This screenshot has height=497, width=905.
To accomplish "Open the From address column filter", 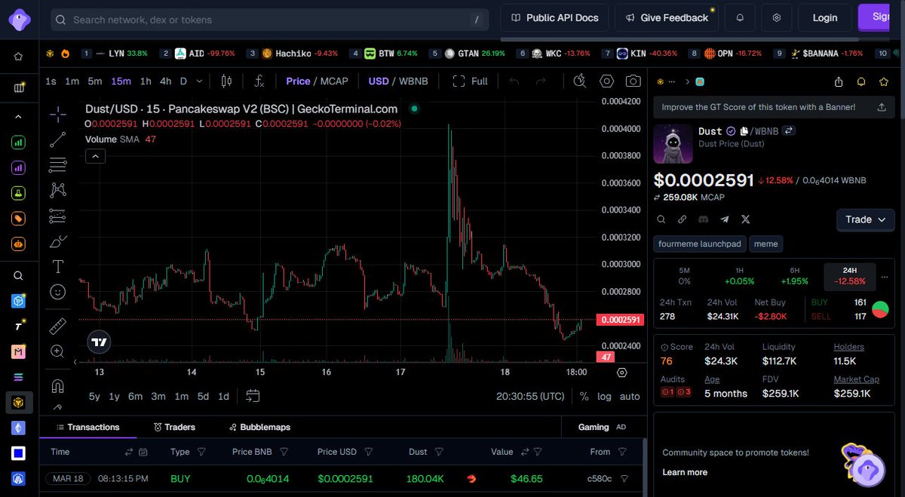I will (x=622, y=452).
